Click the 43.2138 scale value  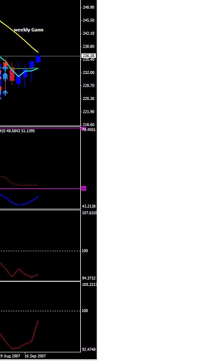[88, 206]
